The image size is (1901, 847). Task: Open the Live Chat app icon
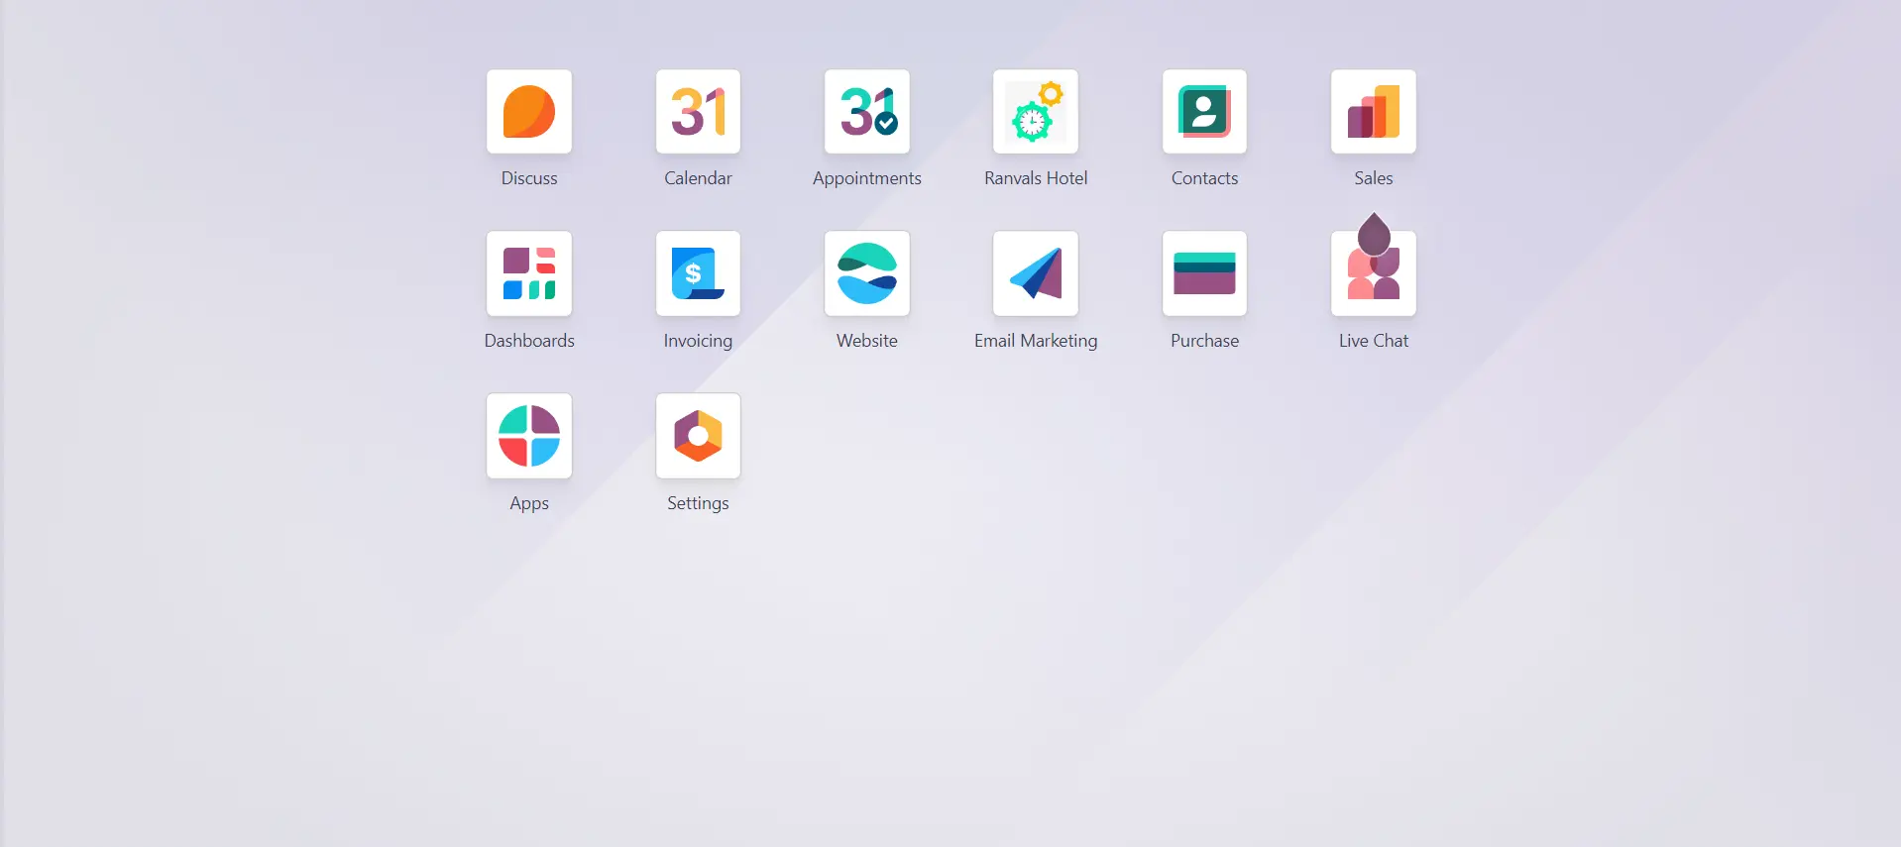pos(1373,273)
